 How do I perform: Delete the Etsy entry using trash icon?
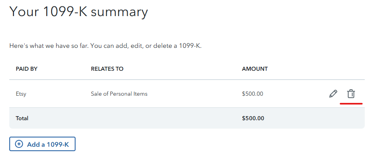pyautogui.click(x=351, y=94)
